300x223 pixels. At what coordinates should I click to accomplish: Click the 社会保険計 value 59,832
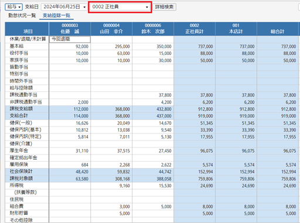point(124,171)
